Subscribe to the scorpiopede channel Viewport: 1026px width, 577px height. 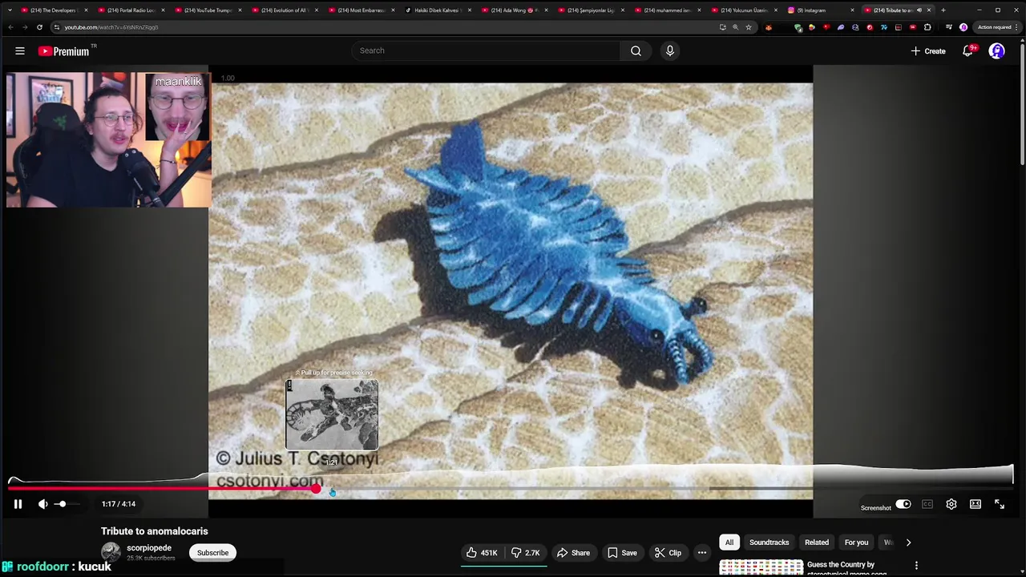[x=212, y=552]
